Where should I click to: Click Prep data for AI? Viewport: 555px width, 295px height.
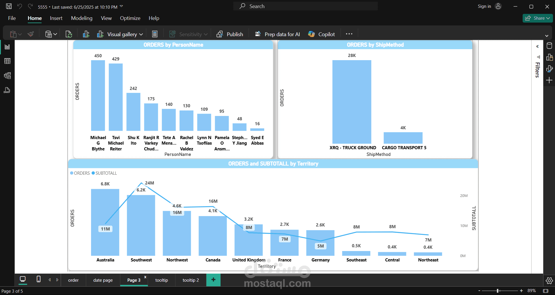277,34
